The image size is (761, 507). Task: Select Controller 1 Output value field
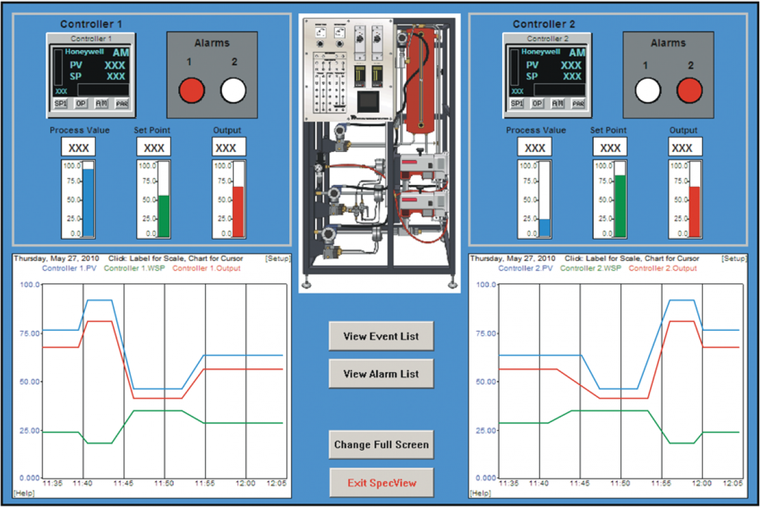[x=229, y=148]
